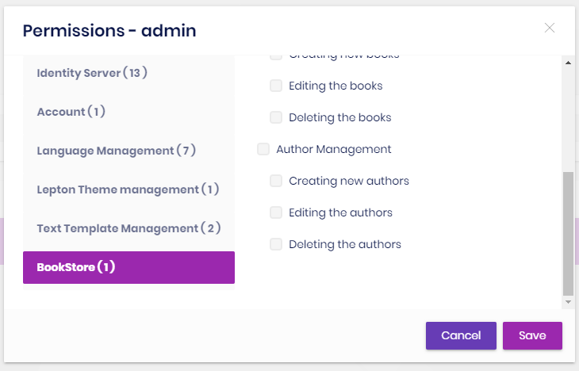Viewport: 579px width, 371px height.
Task: Tick the Deleting the books checkbox
Action: 276,117
